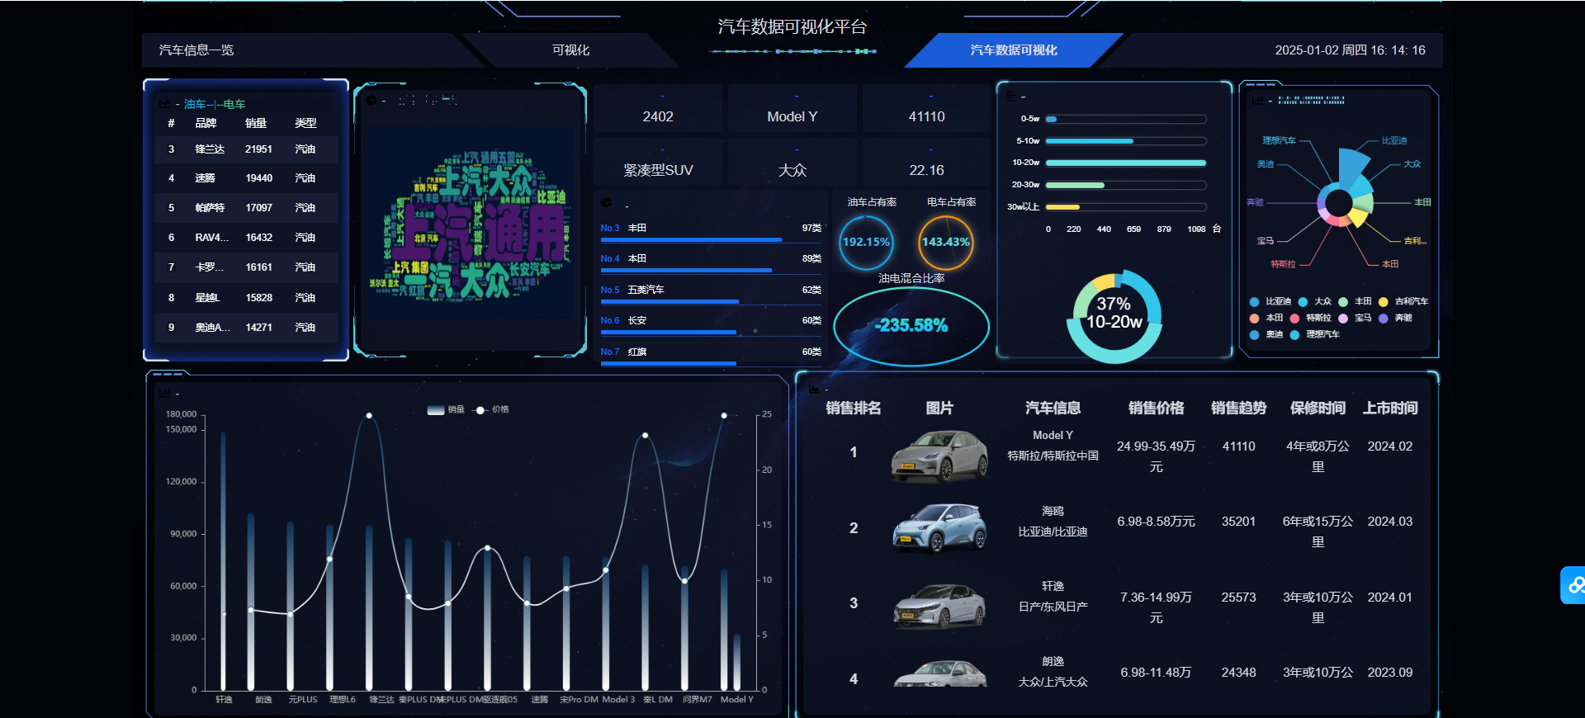Image resolution: width=1585 pixels, height=718 pixels.
Task: Toggle the 价格 series in the chart legend
Action: coord(492,409)
